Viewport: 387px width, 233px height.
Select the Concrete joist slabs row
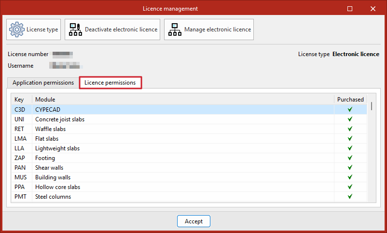pyautogui.click(x=189, y=119)
